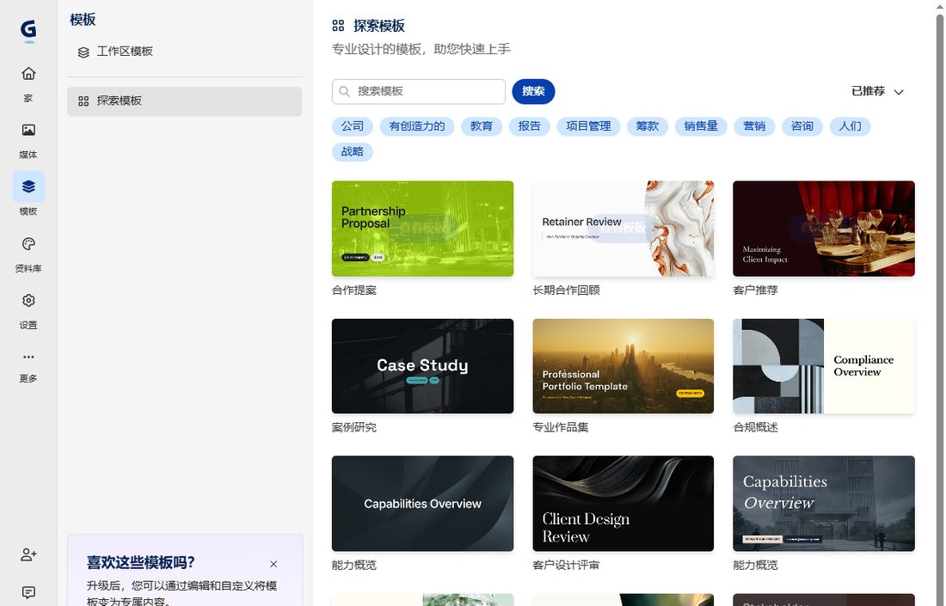Focus the 搜索模板 search field
Screen dimensions: 946x606
point(419,92)
